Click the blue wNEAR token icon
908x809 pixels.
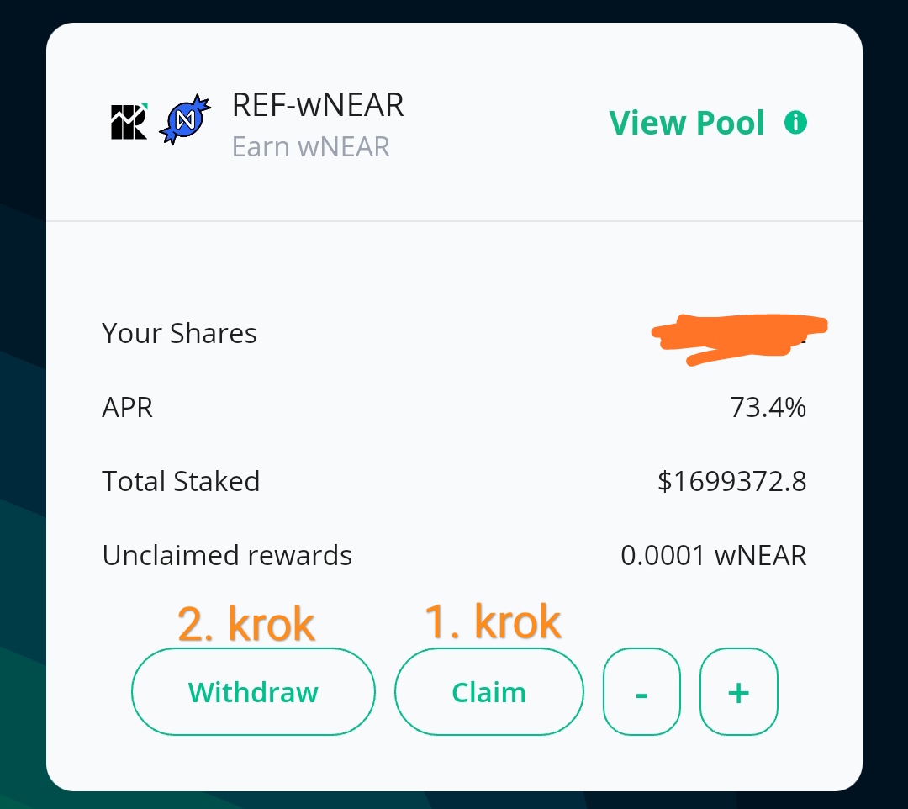[x=184, y=121]
